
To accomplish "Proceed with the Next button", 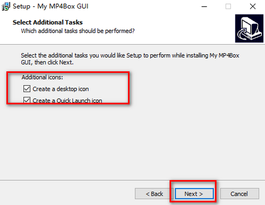I will pos(194,194).
